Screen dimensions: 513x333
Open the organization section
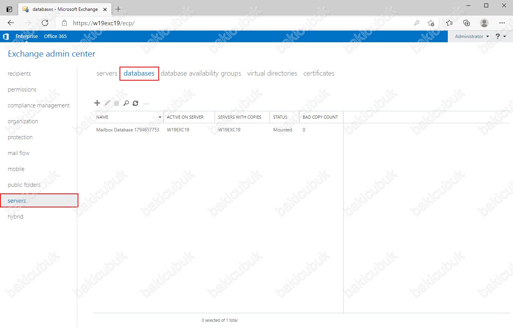tap(23, 121)
